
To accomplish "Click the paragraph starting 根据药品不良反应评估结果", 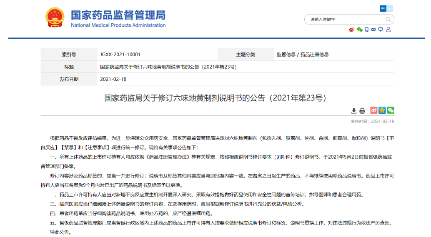I will click(217, 143).
